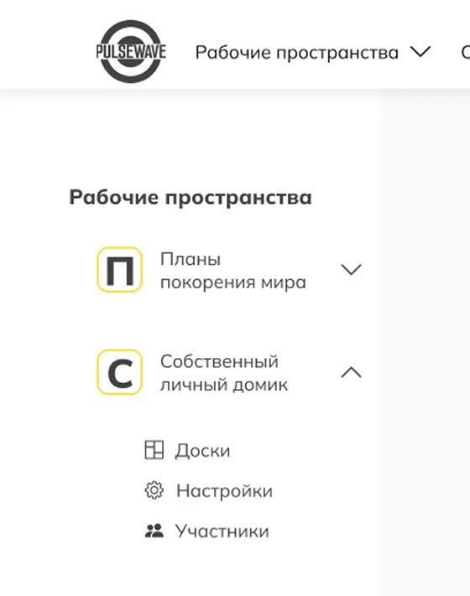Image resolution: width=470 pixels, height=596 pixels.
Task: Click the blank gray main content area
Action: click(x=425, y=342)
